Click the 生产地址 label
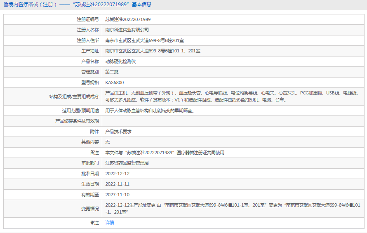The width and height of the screenshot is (367, 233). pos(90,51)
